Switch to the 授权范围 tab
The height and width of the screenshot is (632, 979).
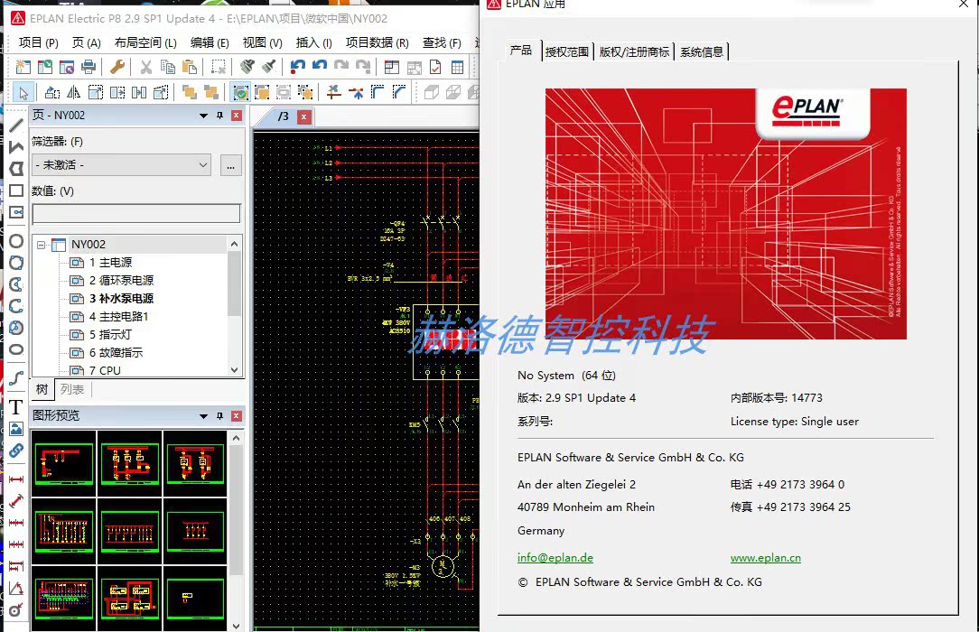click(567, 51)
